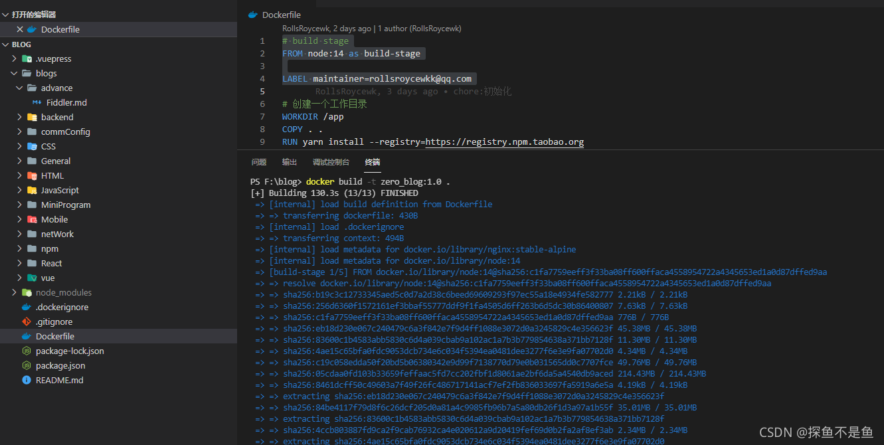Click the commConfig folder icon
Image resolution: width=884 pixels, height=445 pixels.
pos(32,132)
